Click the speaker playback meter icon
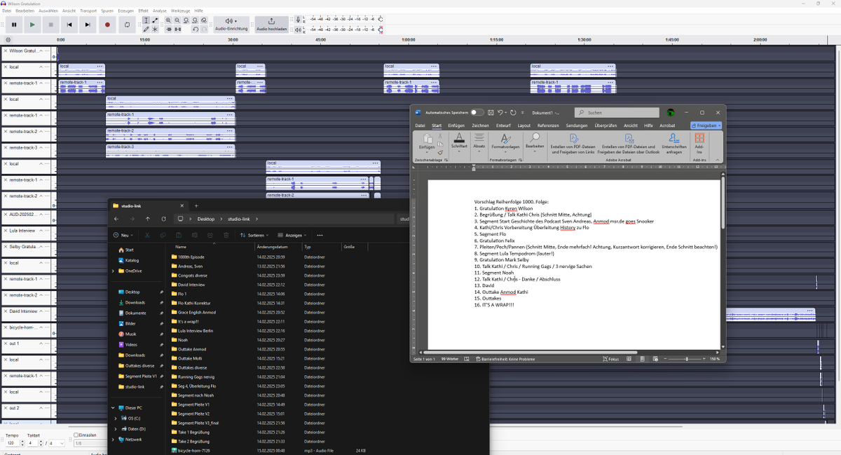 click(x=298, y=29)
